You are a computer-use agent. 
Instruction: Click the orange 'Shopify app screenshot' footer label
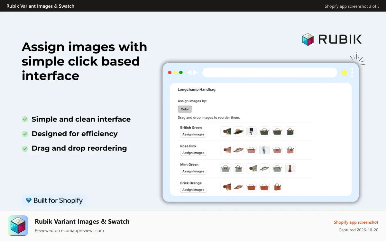click(x=356, y=222)
